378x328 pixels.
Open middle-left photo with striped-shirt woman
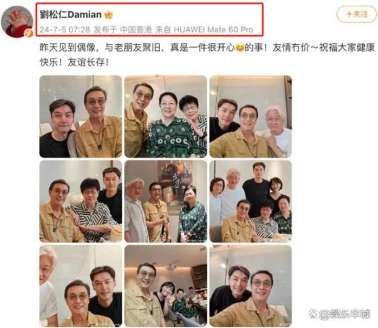[x=81, y=201]
